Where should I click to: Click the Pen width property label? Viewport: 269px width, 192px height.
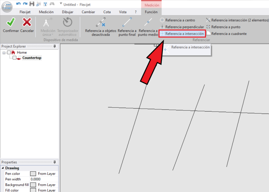(x=13, y=179)
